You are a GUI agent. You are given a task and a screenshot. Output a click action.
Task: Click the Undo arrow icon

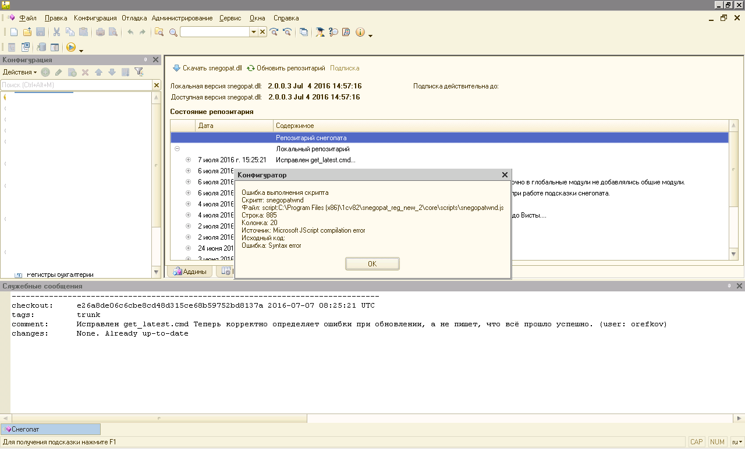pyautogui.click(x=130, y=32)
